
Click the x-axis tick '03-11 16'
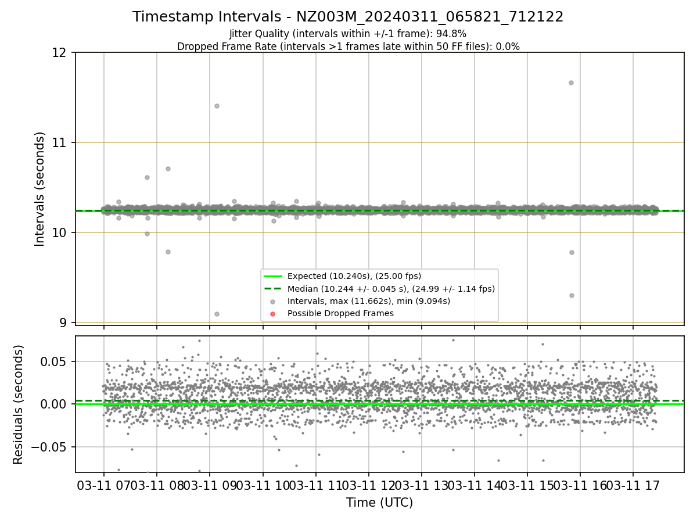[x=580, y=485]
